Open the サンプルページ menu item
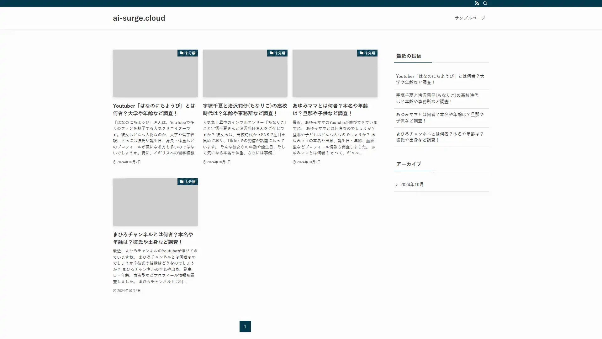 (x=470, y=18)
